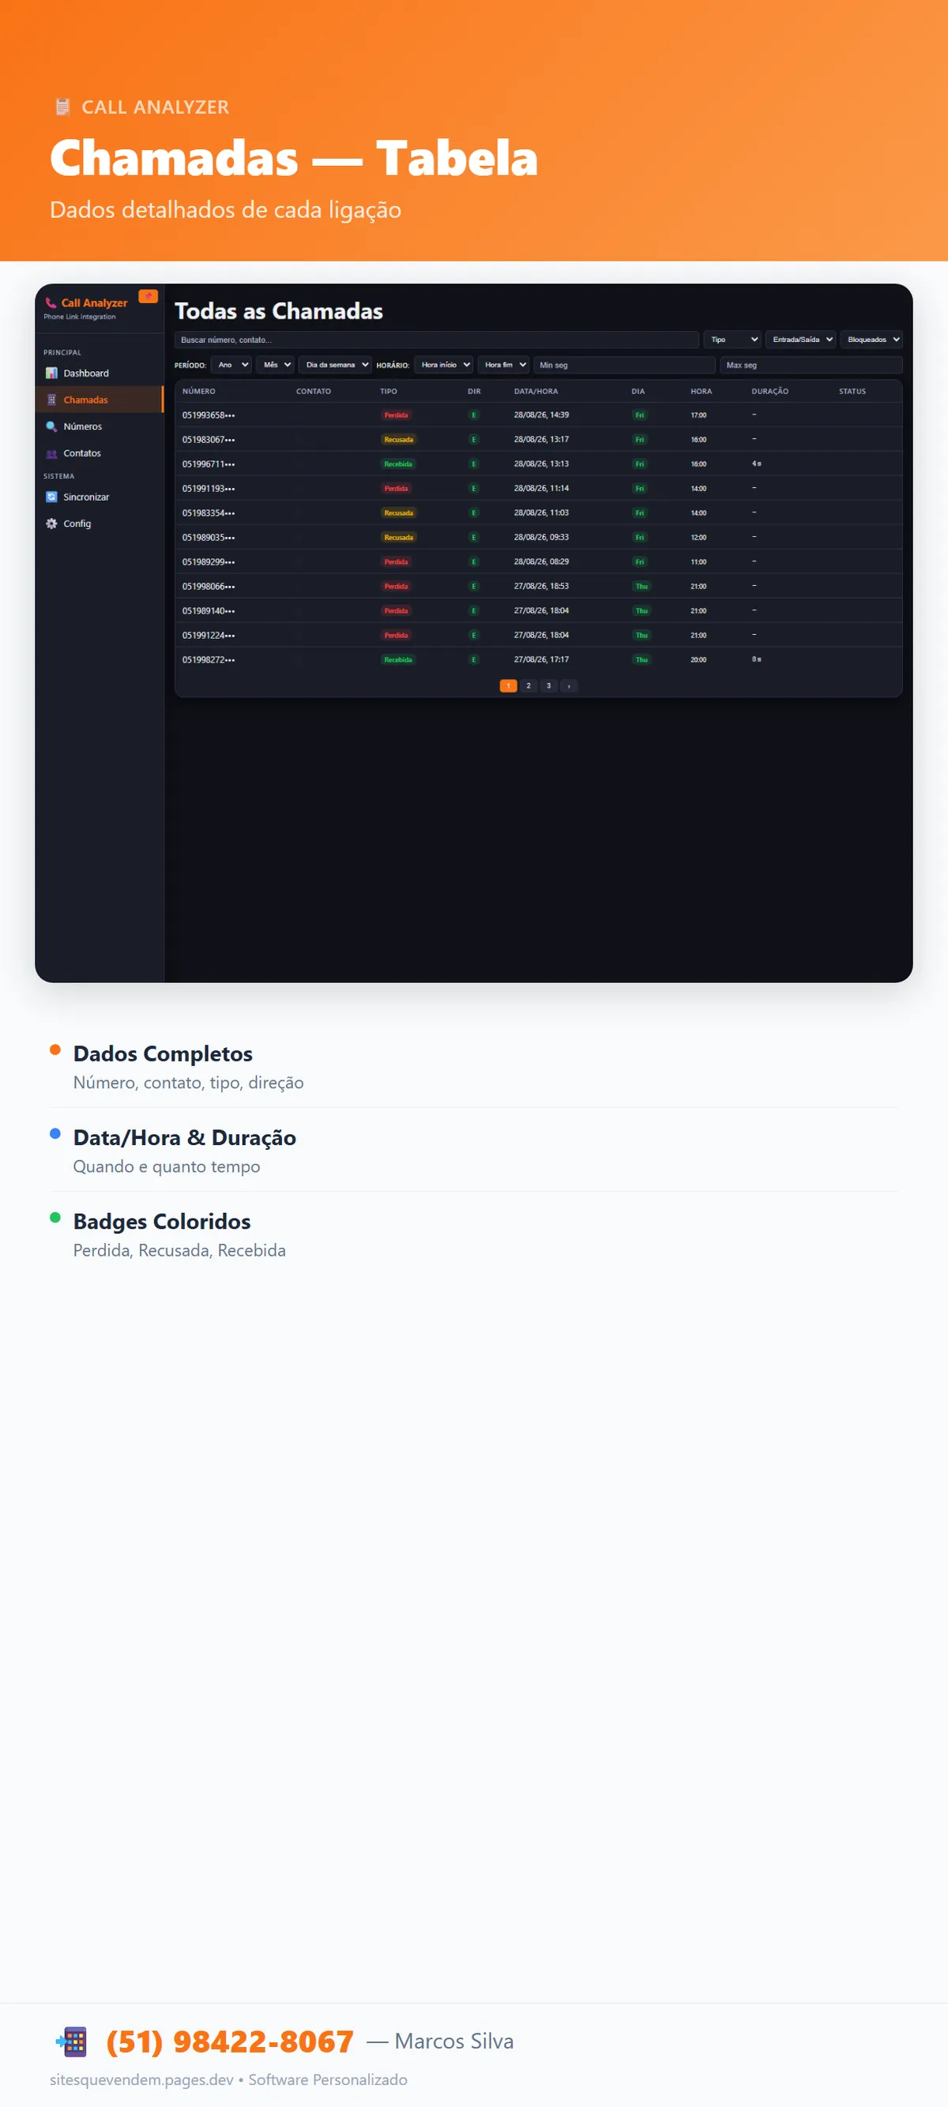Focus the Buscar número, contato search field
The width and height of the screenshot is (948, 2107).
(437, 340)
